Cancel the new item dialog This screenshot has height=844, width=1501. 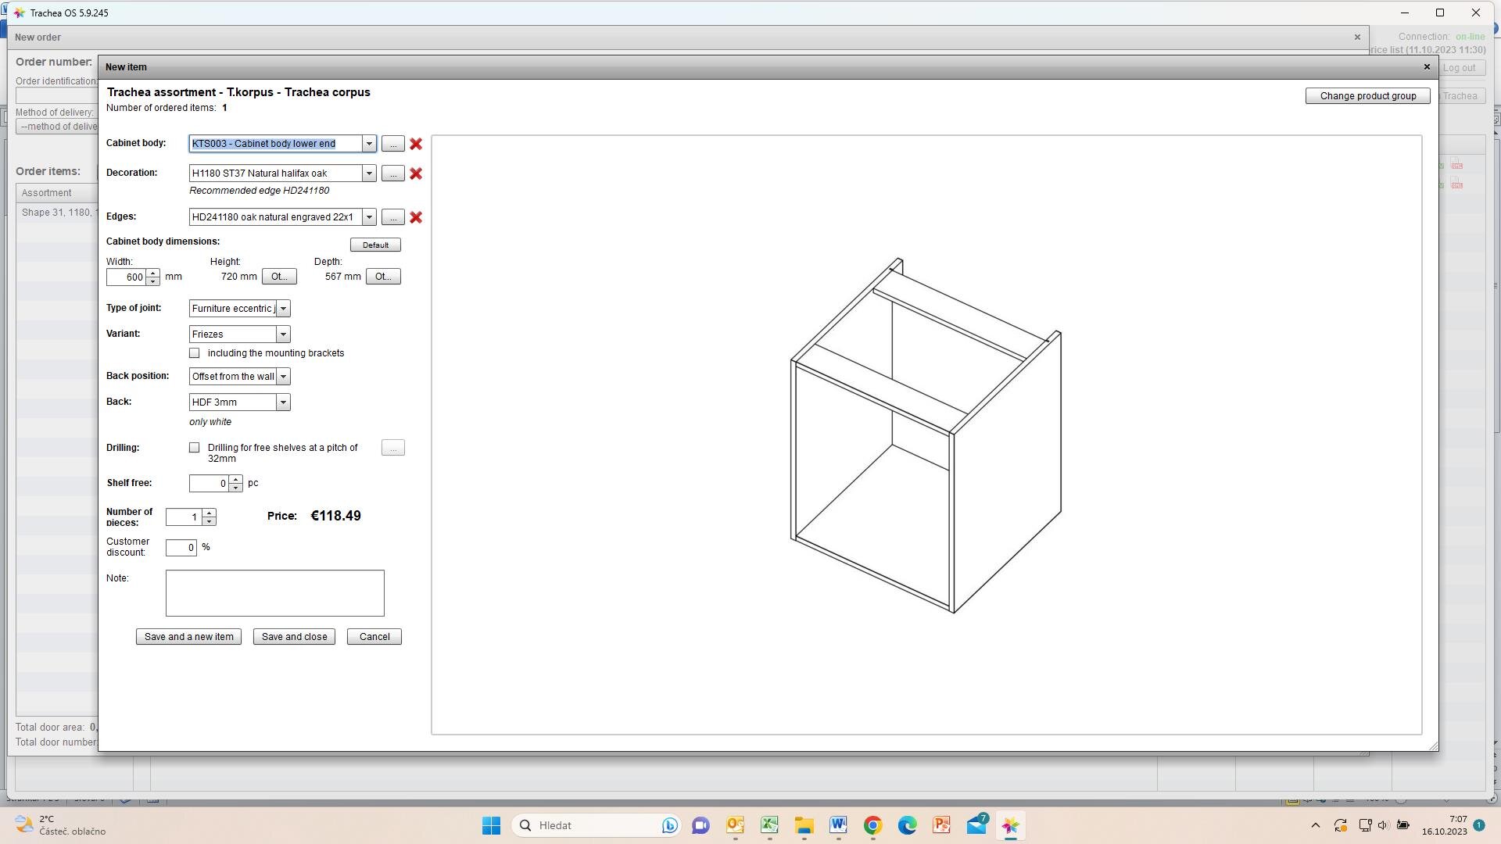pos(374,637)
